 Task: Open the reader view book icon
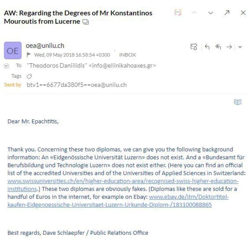pyautogui.click(x=238, y=102)
